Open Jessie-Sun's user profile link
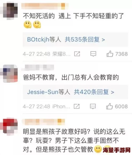The image size is (132, 155). coord(43,92)
